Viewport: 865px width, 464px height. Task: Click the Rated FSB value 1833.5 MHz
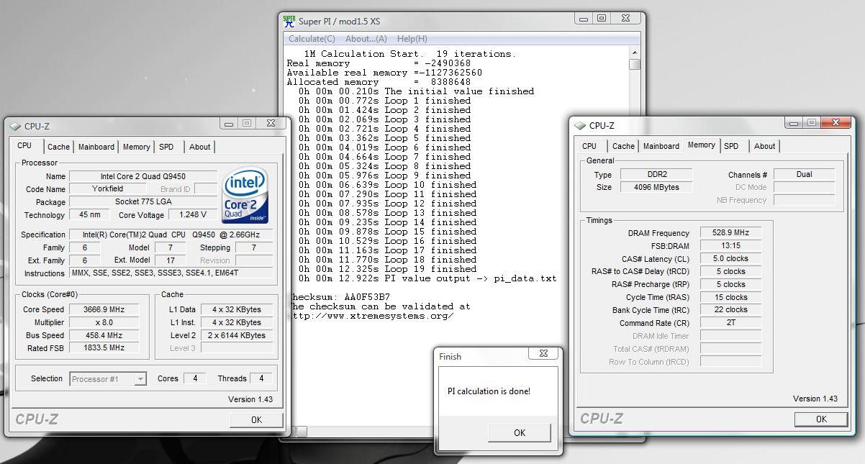tap(105, 348)
